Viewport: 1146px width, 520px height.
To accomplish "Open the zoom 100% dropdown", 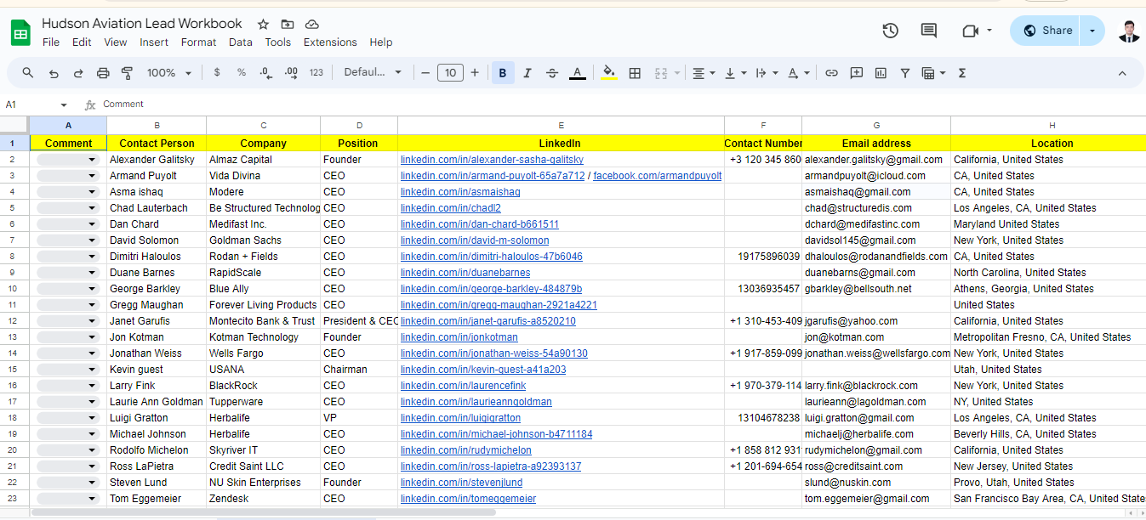I will pos(169,73).
